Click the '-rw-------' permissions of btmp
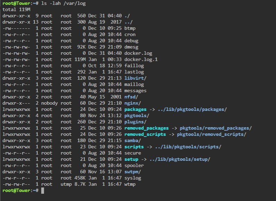Screen dimensions: 276x201 click(x=16, y=28)
